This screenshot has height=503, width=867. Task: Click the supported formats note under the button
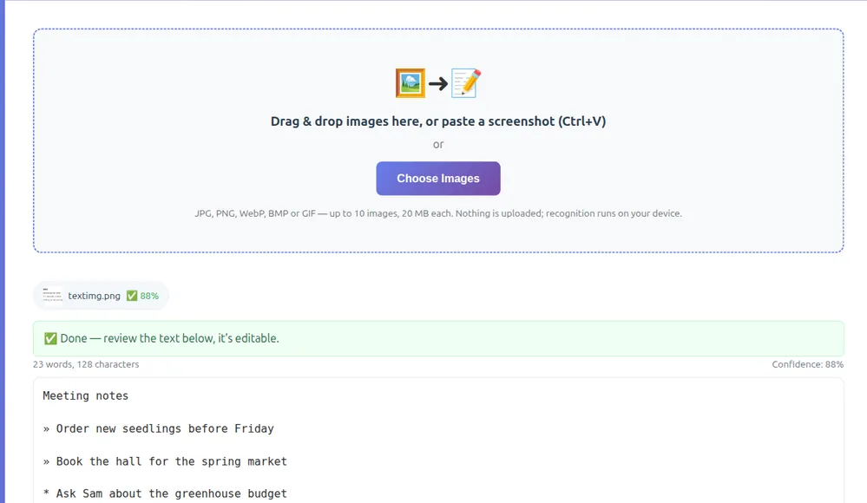click(x=438, y=213)
